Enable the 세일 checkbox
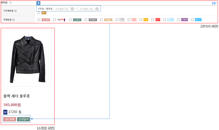Image resolution: width=219 pixels, height=130 pixels. [129, 20]
